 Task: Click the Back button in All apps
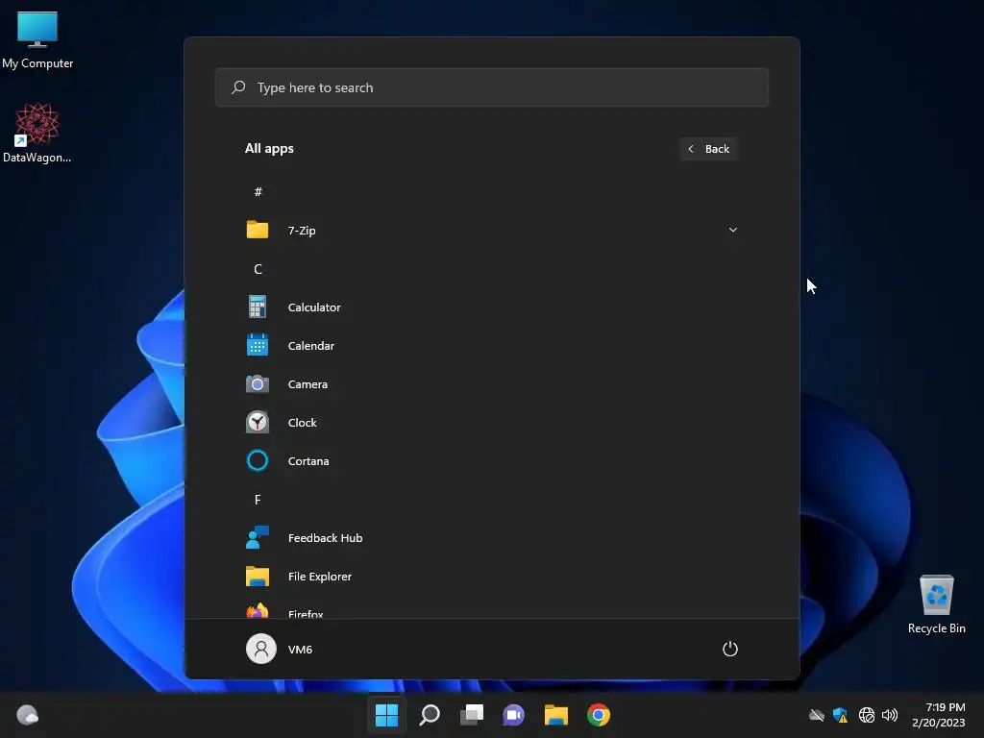tap(708, 149)
